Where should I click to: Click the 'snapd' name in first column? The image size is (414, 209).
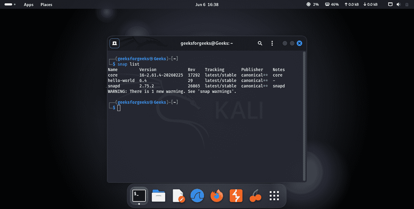[114, 86]
